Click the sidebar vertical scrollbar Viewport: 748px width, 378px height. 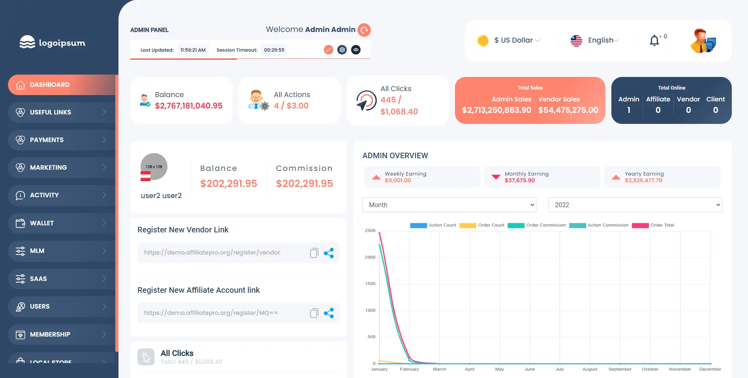click(x=117, y=213)
